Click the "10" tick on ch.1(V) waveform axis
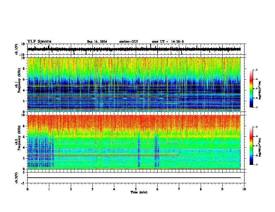 pyautogui.click(x=23, y=44)
